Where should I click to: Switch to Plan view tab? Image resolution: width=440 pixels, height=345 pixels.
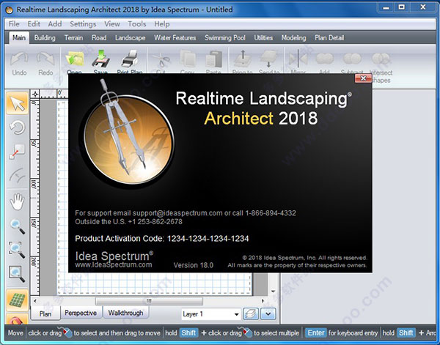coord(45,314)
